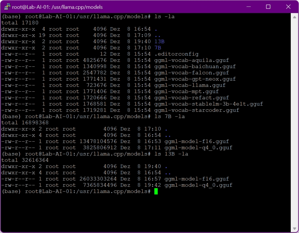The height and width of the screenshot is (233, 299).
Task: Click file size 2547782 of falcon vocab
Action: click(95, 73)
